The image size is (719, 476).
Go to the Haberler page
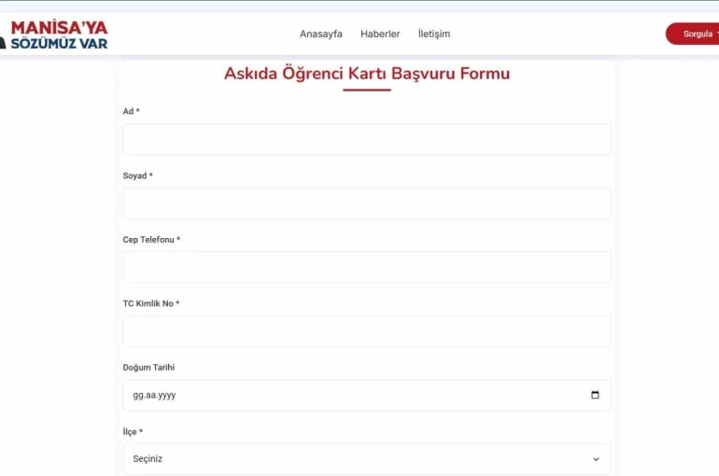[380, 34]
